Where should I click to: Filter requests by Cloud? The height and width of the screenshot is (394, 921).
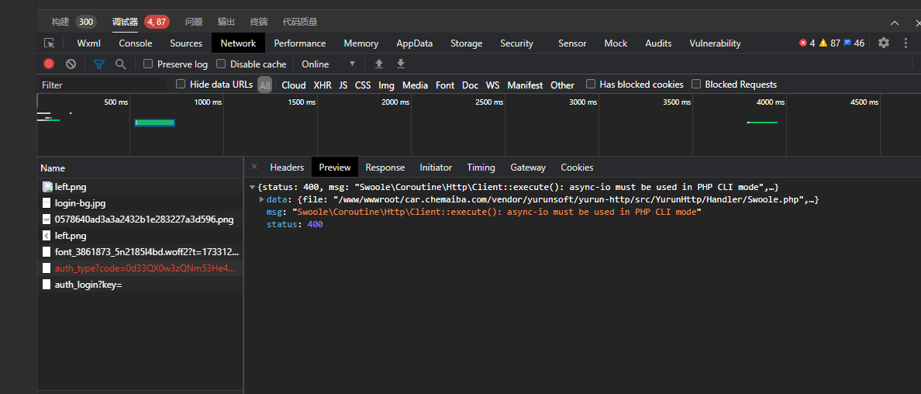point(294,85)
